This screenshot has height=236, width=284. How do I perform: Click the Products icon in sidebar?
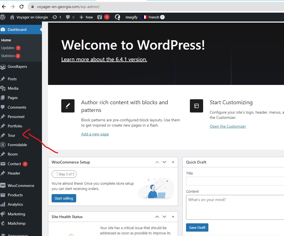pyautogui.click(x=3, y=195)
